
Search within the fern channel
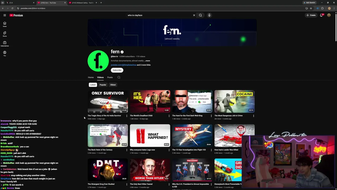[119, 77]
